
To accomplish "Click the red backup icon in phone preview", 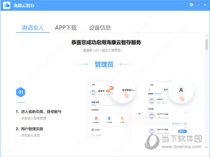I will tap(96, 118).
